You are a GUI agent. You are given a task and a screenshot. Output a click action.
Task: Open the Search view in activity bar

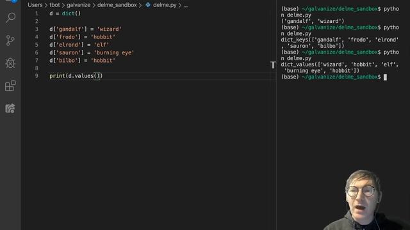(10, 18)
